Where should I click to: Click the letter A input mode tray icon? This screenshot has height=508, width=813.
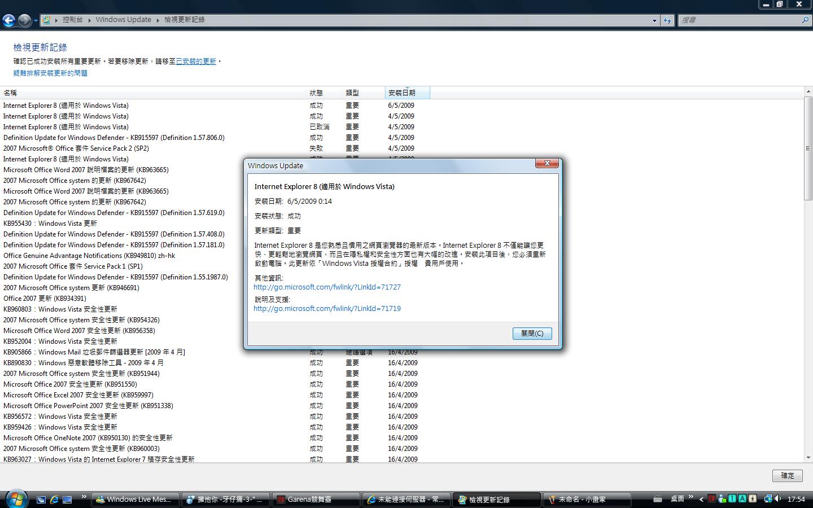[x=742, y=499]
